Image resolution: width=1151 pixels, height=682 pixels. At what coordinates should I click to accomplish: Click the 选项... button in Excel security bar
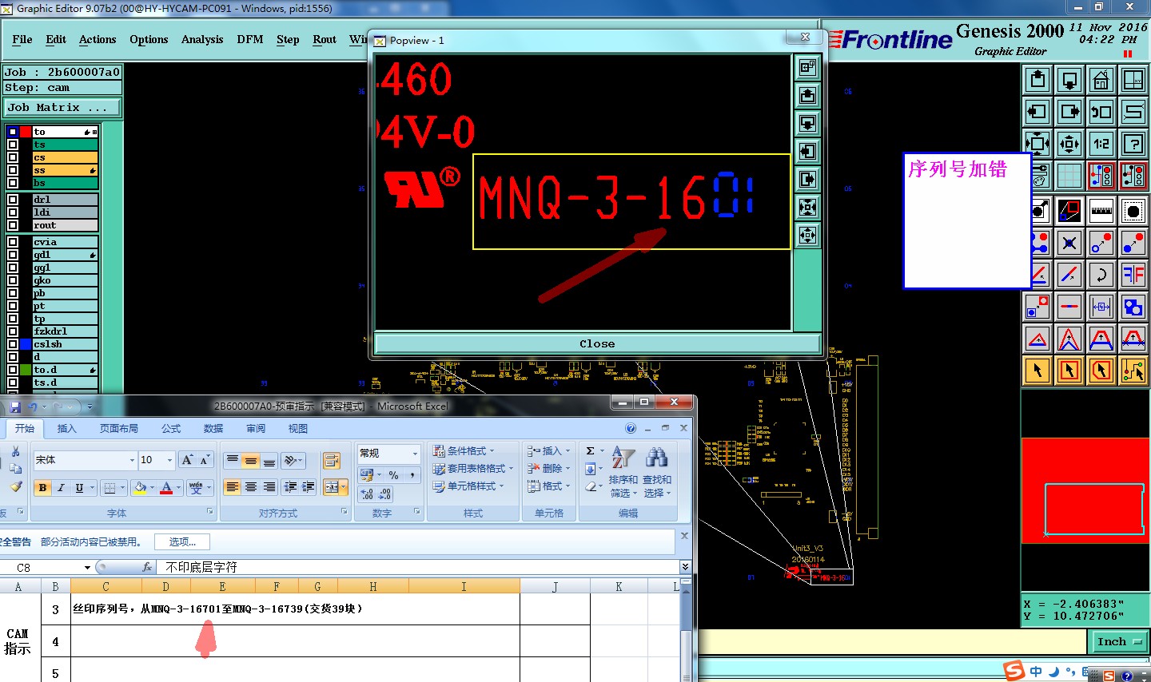[x=182, y=541]
